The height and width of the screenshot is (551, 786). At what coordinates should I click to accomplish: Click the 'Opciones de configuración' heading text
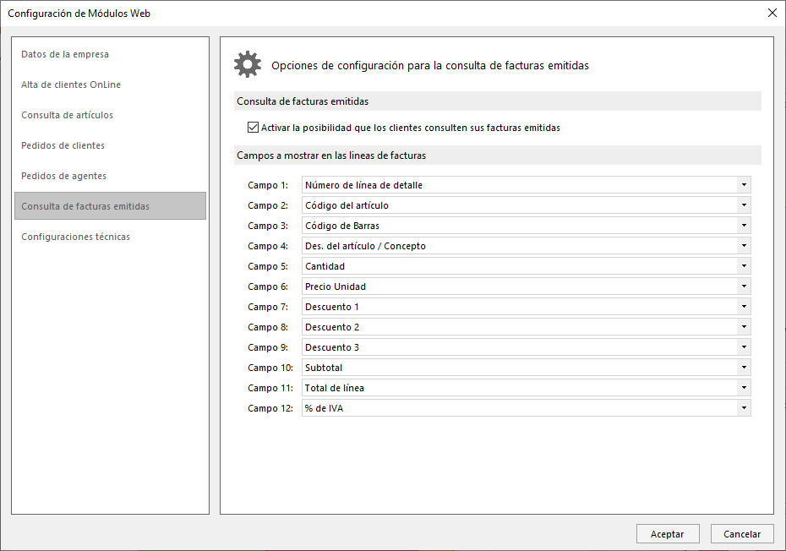430,66
